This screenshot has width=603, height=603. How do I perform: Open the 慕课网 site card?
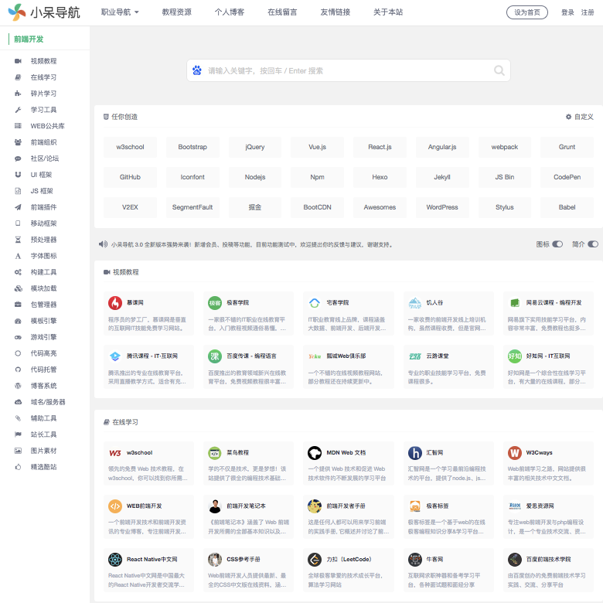pos(149,313)
